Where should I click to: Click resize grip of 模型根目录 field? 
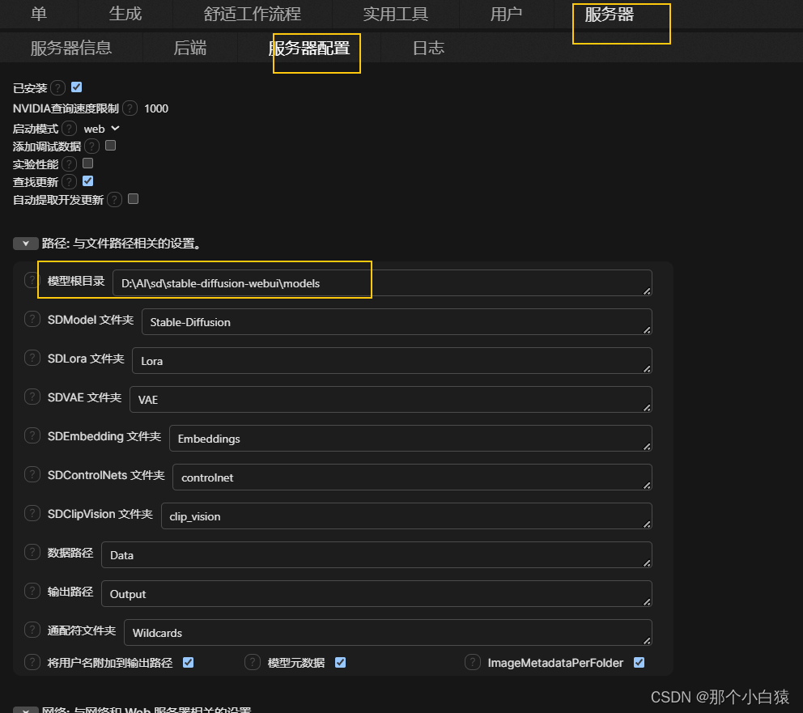coord(647,291)
